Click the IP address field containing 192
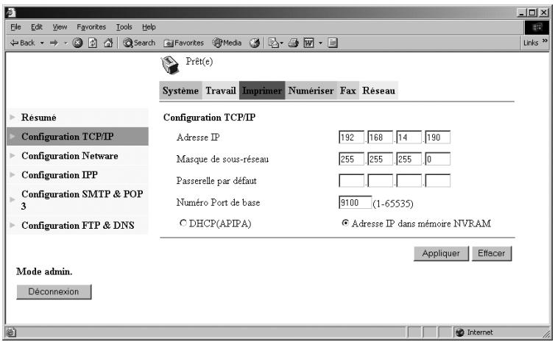Image resolution: width=555 pixels, height=342 pixels. 351,138
